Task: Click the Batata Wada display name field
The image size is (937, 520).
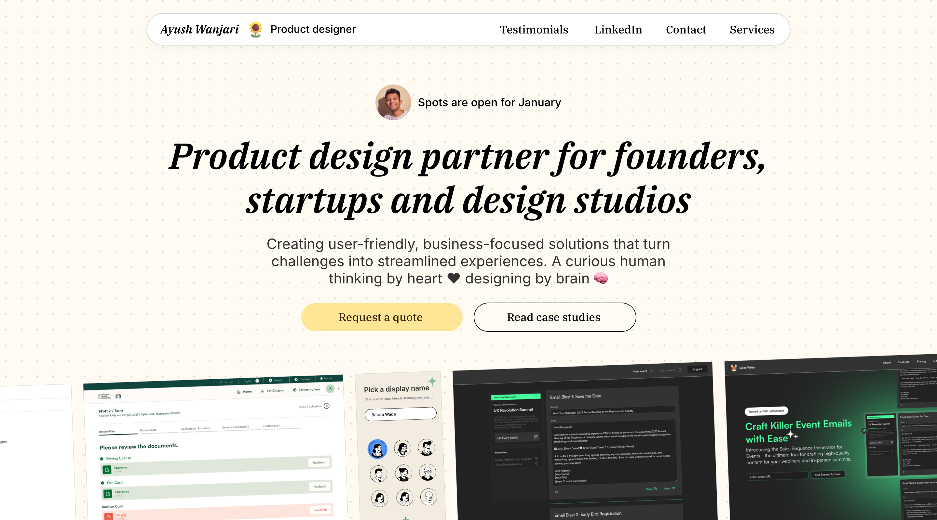Action: click(401, 414)
